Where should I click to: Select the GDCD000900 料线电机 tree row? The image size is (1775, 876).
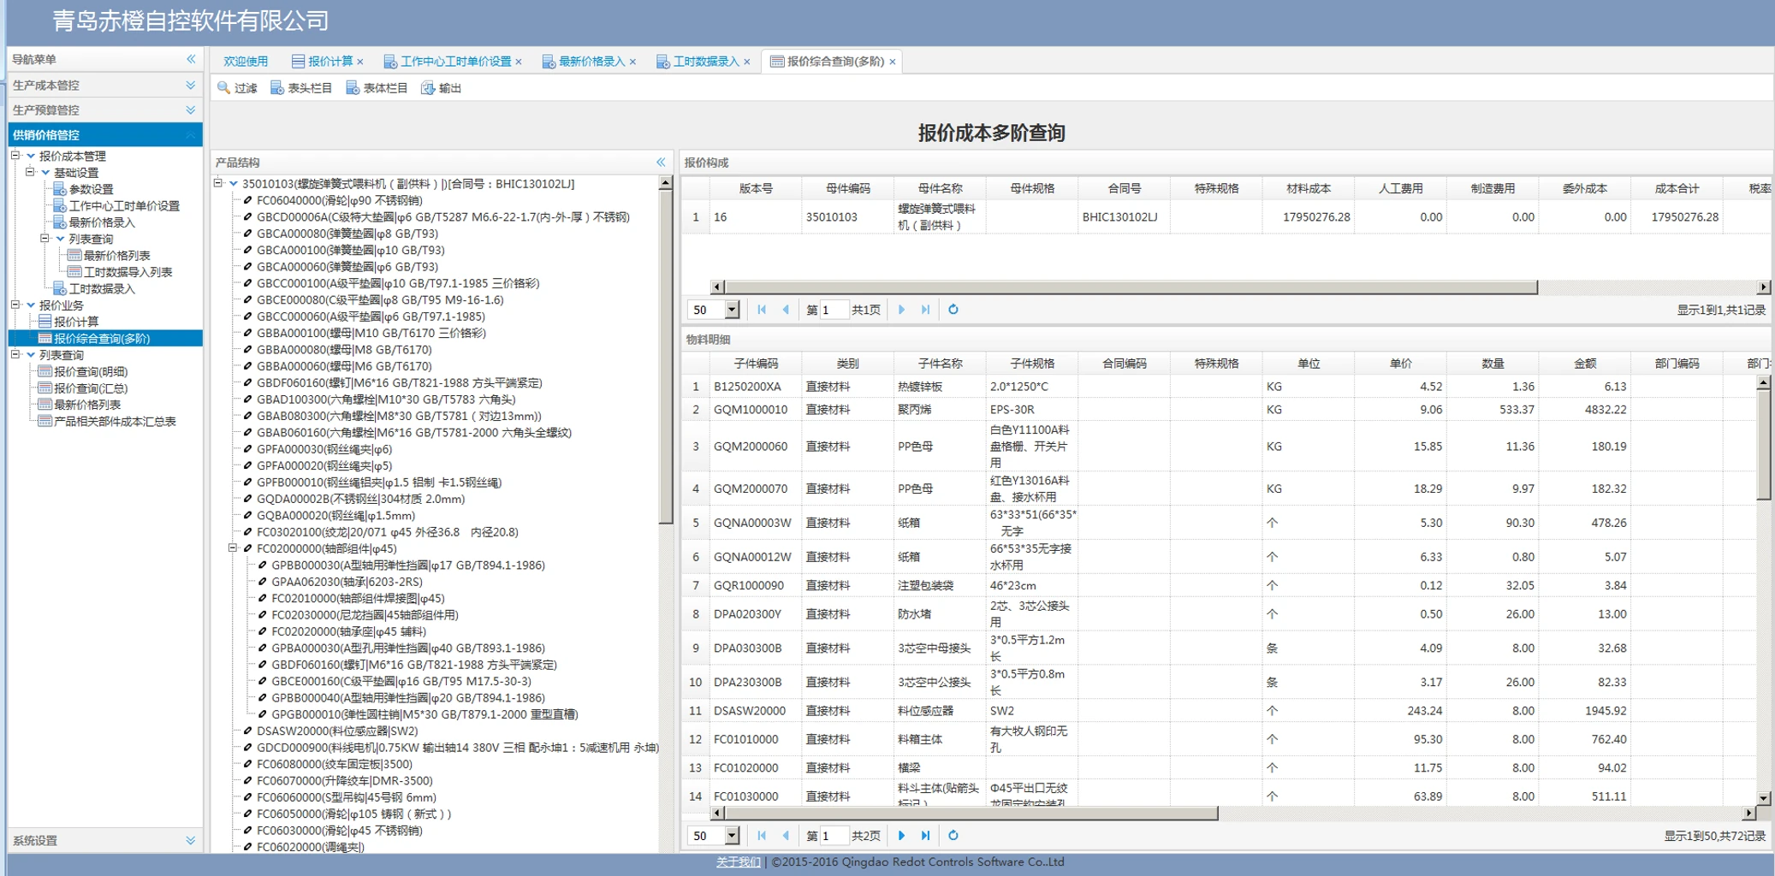pyautogui.click(x=458, y=747)
